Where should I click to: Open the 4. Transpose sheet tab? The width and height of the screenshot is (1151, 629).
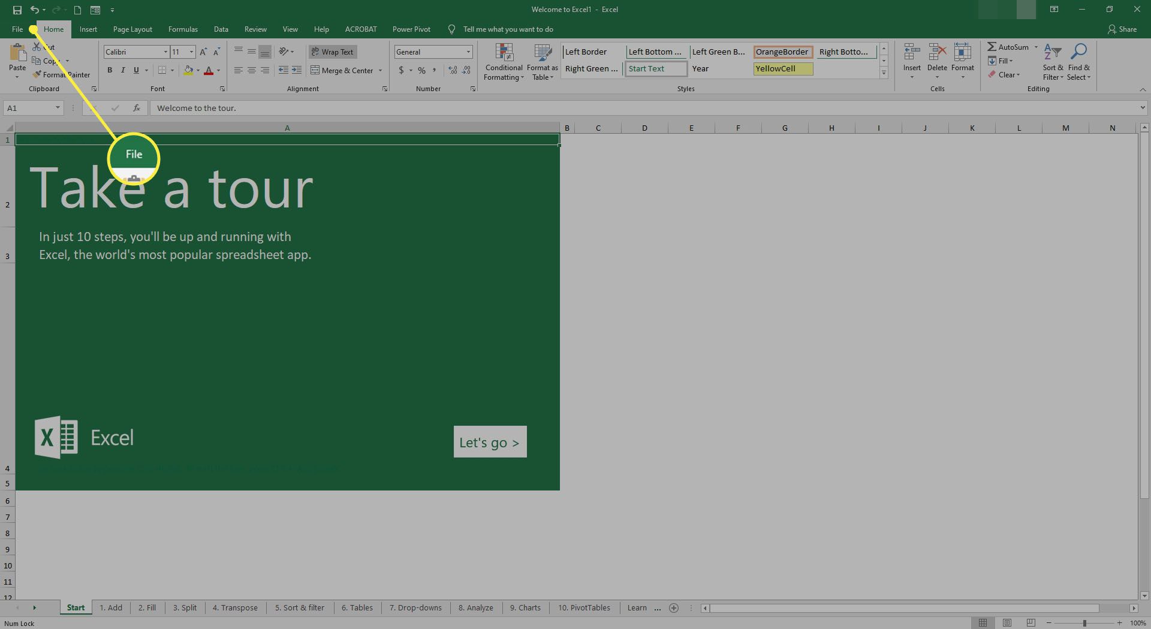[x=235, y=608]
